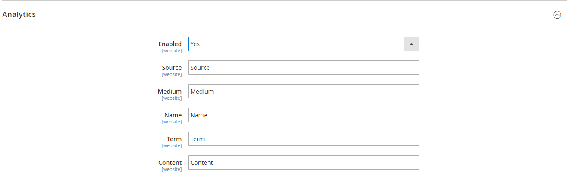Click the Medium field label
Image resolution: width=576 pixels, height=180 pixels.
(x=170, y=92)
